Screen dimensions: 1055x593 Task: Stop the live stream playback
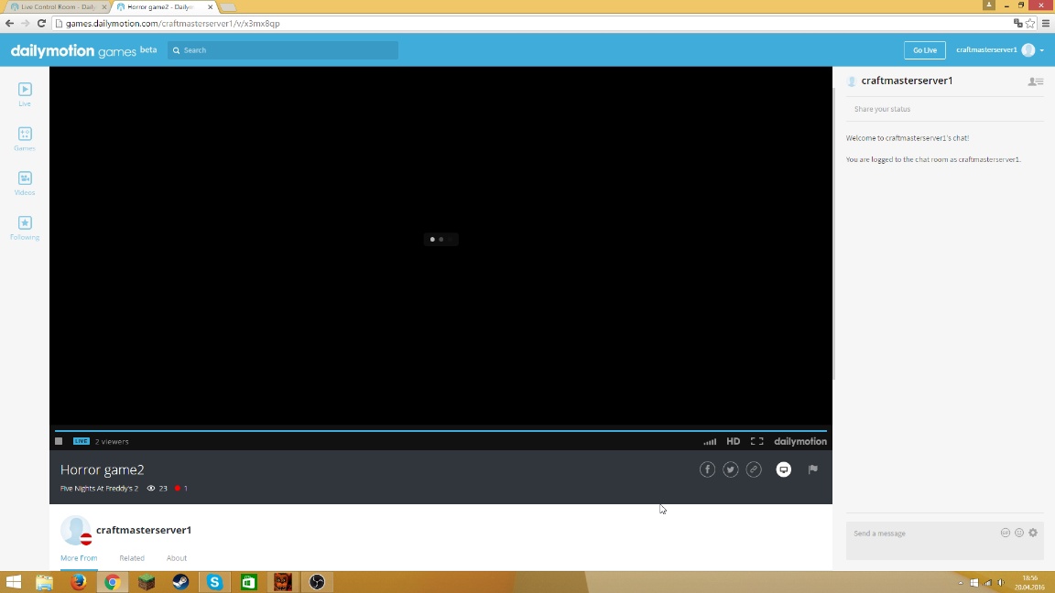[59, 441]
